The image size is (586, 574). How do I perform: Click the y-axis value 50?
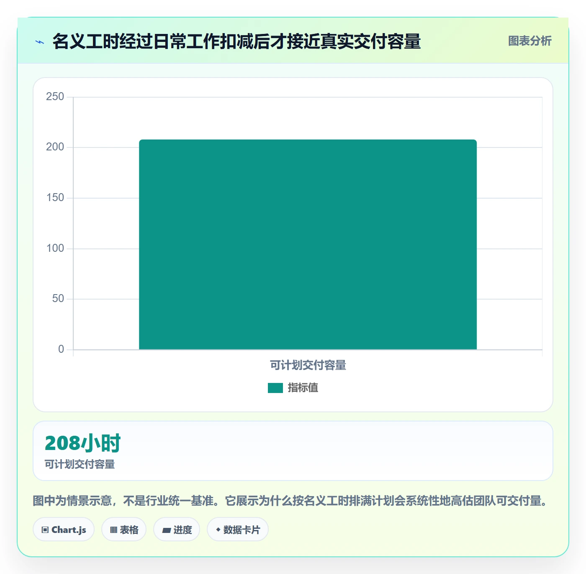coord(58,299)
